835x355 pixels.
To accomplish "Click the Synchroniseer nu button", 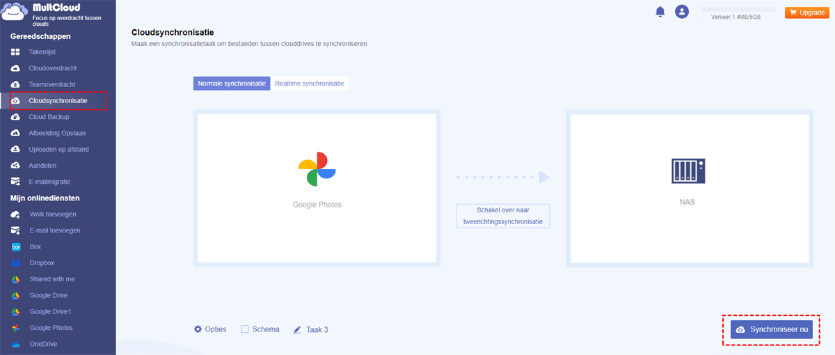I will 772,329.
